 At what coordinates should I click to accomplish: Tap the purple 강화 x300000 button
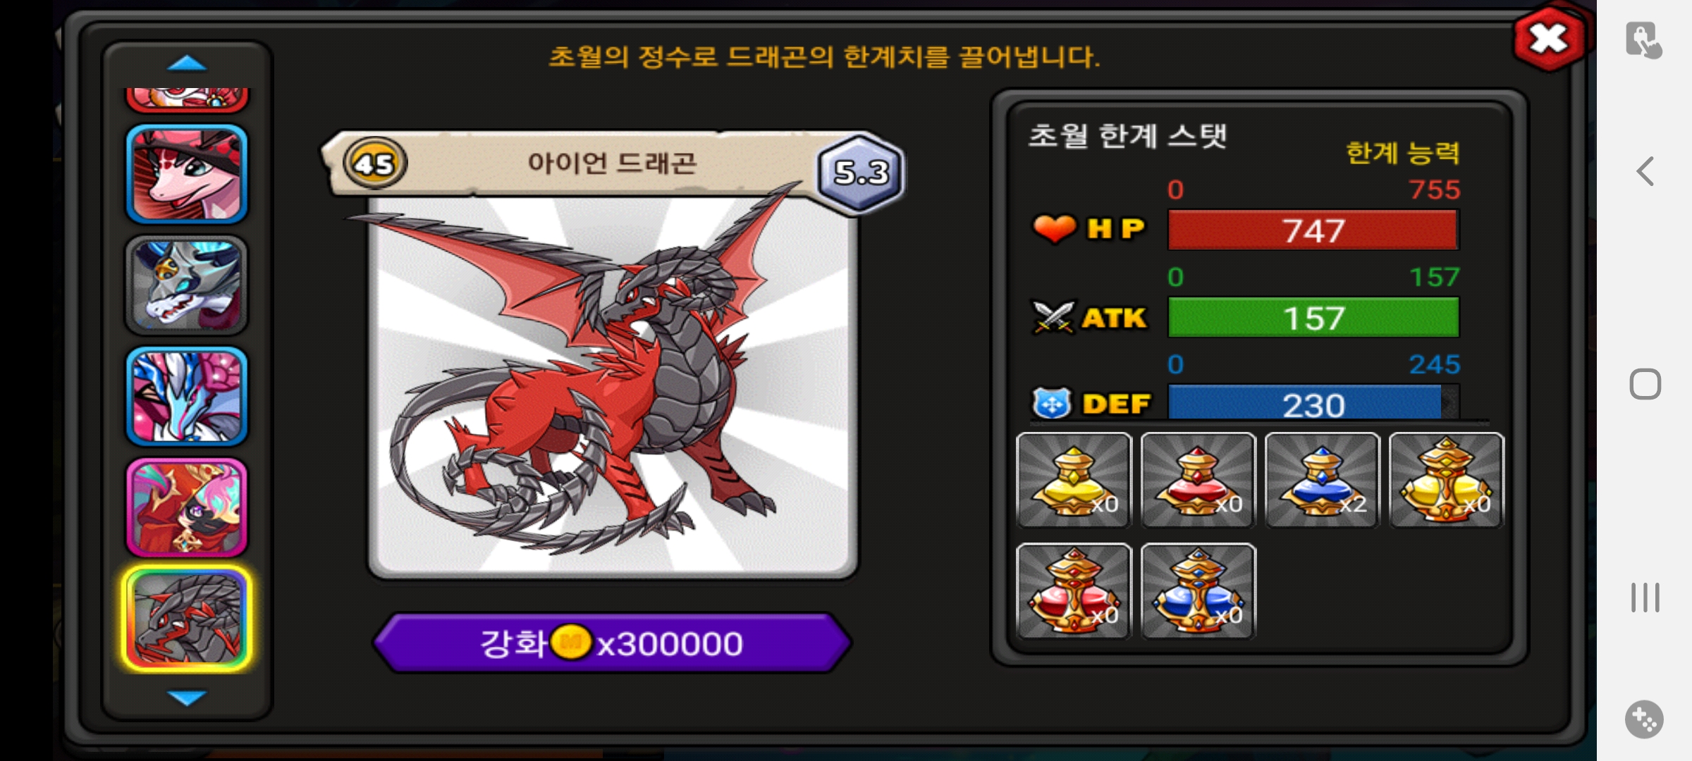(x=612, y=643)
